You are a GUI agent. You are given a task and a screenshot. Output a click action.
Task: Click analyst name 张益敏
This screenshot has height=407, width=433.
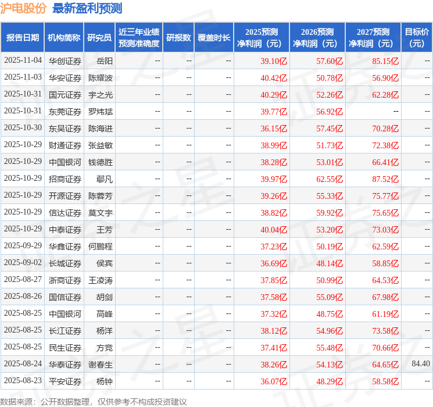(x=101, y=145)
